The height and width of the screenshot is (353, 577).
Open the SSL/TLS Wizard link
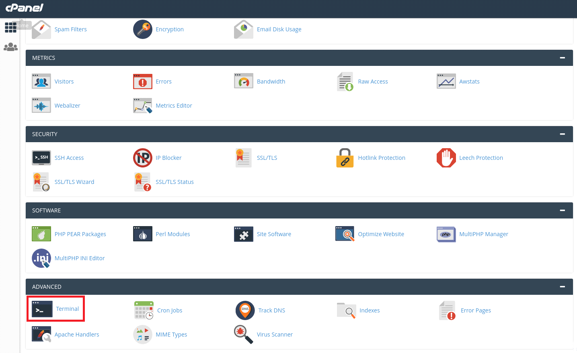74,182
